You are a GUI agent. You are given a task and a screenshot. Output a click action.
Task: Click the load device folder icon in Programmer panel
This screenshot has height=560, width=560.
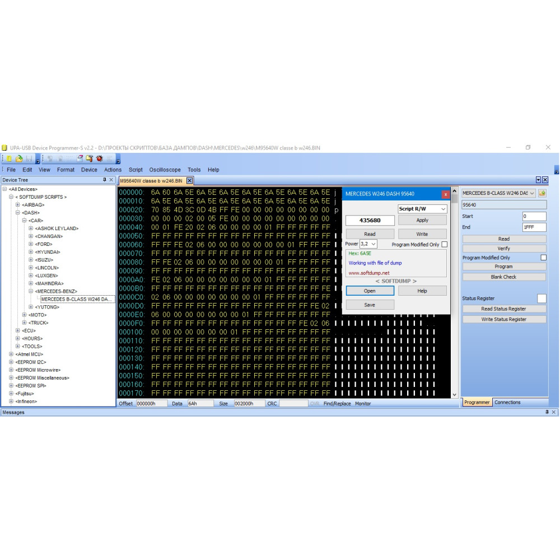(x=542, y=193)
